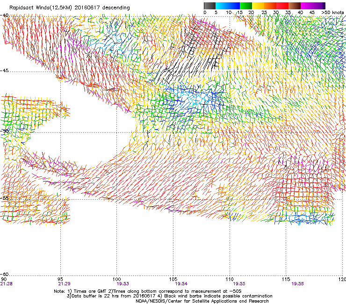
Task: Click the purple time label '19:55'
Action: coord(239,284)
